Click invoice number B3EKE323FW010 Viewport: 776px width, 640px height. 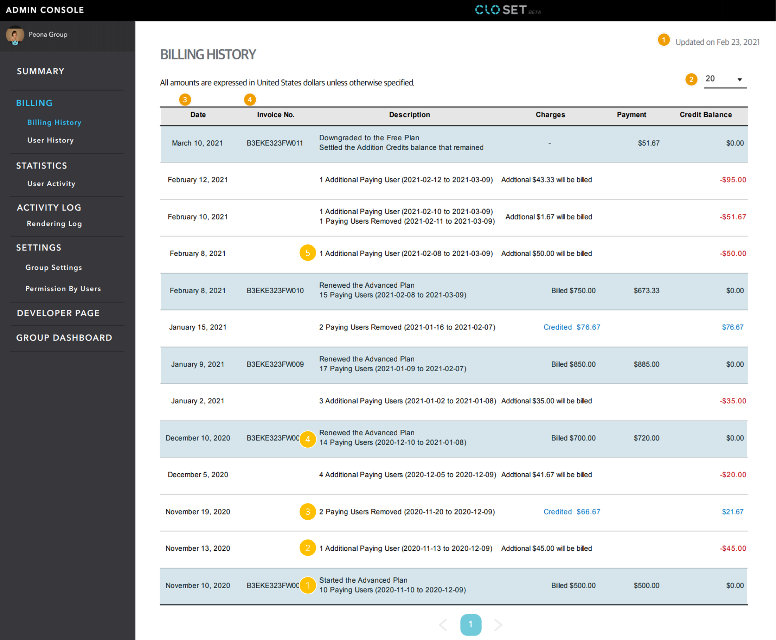point(275,290)
